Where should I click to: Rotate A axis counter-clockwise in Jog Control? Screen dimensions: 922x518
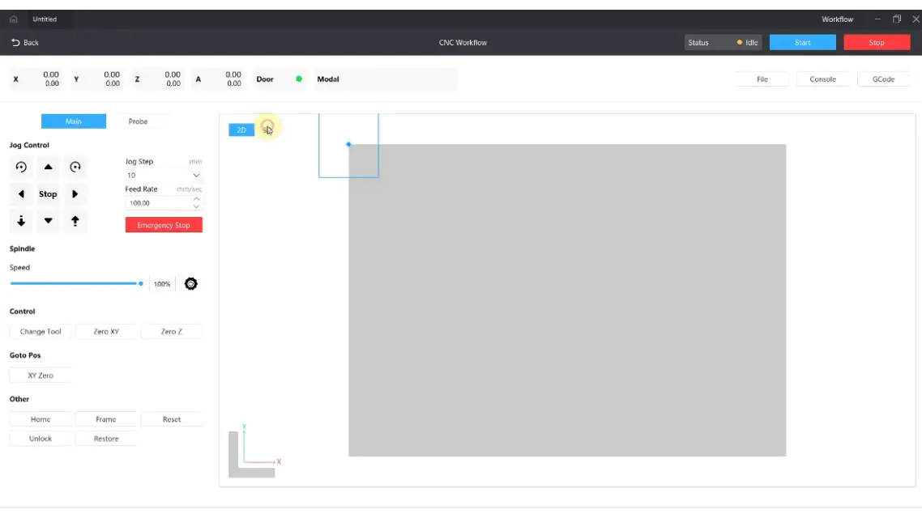(x=21, y=167)
